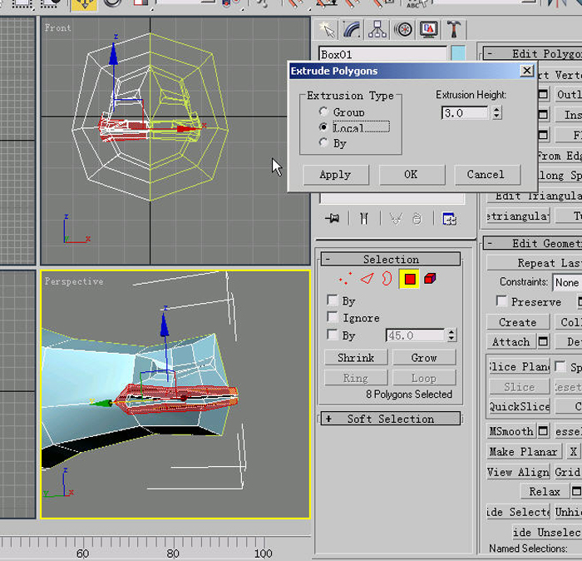Open settings box left of Outline button
The height and width of the screenshot is (561, 582).
(543, 94)
